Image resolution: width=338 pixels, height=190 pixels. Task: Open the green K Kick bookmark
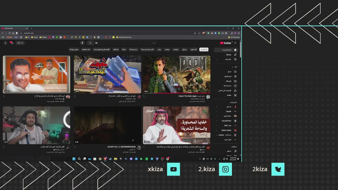coord(57,37)
